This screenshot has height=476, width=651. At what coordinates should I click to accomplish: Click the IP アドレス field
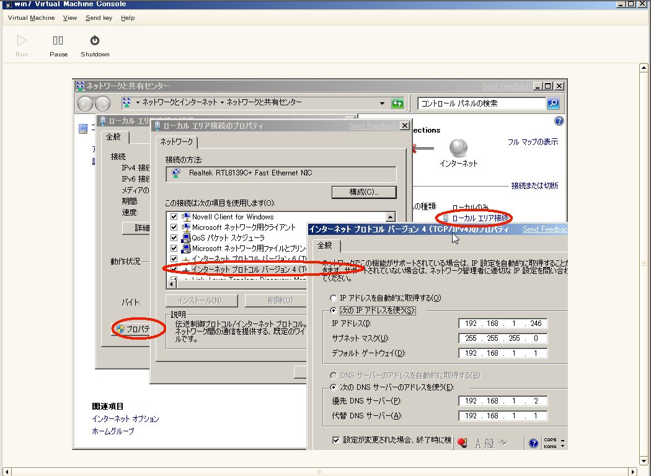[x=503, y=324]
